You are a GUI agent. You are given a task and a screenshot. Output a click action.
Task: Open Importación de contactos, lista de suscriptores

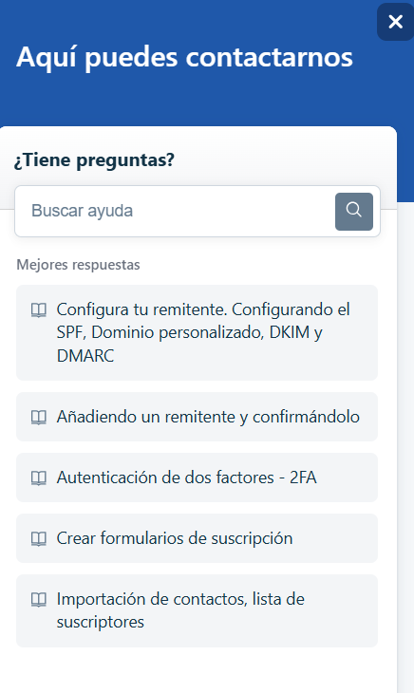point(198,610)
